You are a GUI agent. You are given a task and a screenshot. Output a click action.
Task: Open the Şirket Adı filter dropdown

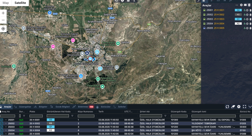click(165, 116)
